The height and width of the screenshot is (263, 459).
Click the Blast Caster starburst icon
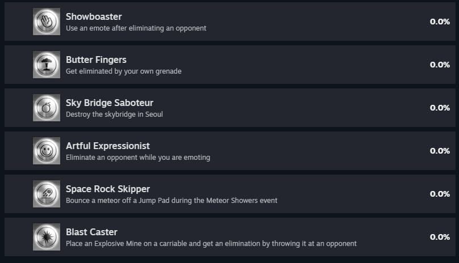(x=47, y=237)
